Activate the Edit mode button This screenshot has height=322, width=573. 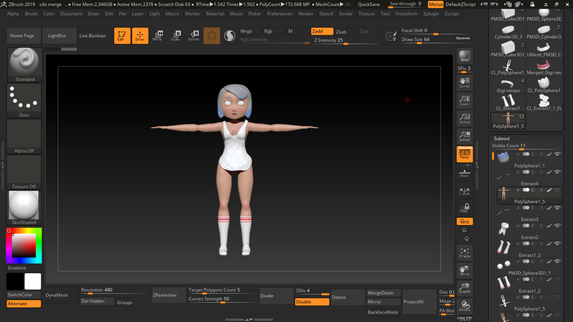click(x=122, y=36)
